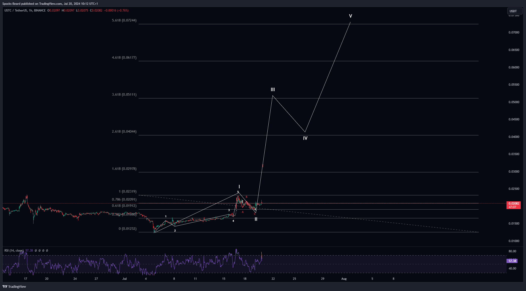Click the red corrective wave B label
The width and height of the screenshot is (526, 291).
click(246, 197)
